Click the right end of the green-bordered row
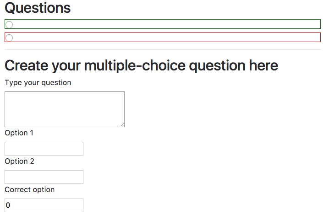Viewport: 329px width, 215px height. pos(316,24)
